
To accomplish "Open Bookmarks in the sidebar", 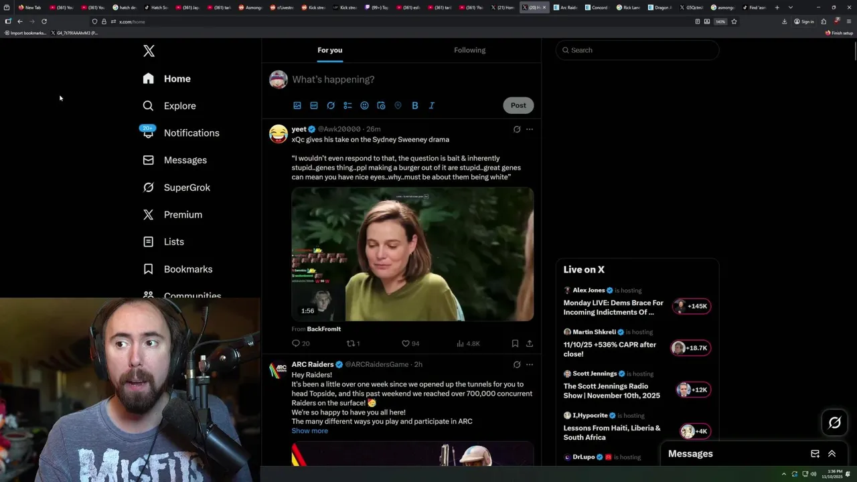I will (178, 269).
